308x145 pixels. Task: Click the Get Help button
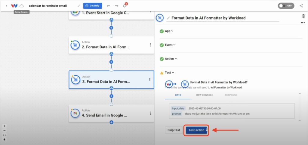tap(93, 6)
